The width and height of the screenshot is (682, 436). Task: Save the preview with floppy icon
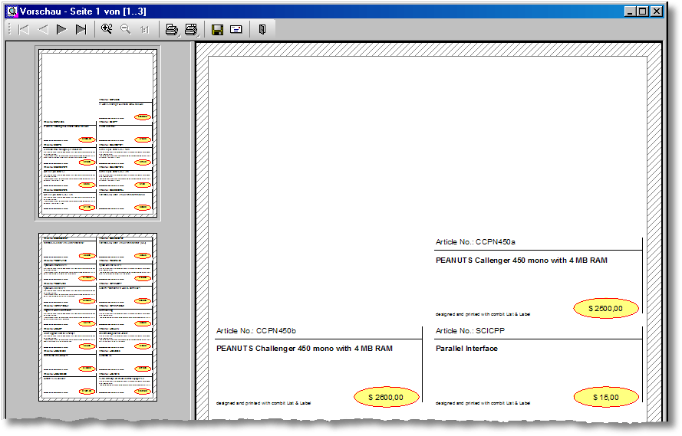tap(217, 30)
